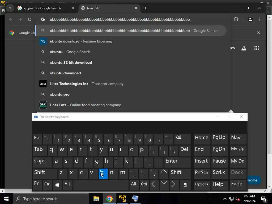Open the keyboard Options key
The height and width of the screenshot is (204, 272).
coord(202,185)
